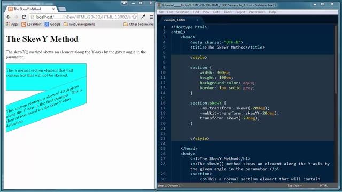Screen dimensions: 342x192
Task: Open the Project menu in Sublime Text
Action: pyautogui.click(x=240, y=12)
